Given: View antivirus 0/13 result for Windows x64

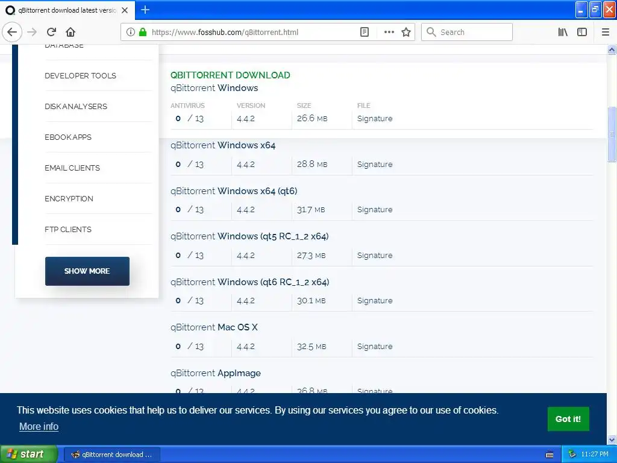Looking at the screenshot, I should tap(189, 164).
